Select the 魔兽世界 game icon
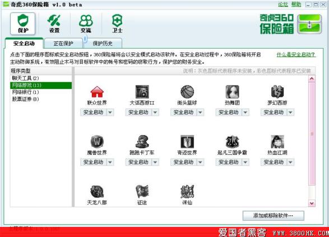This screenshot has height=237, width=329. tap(97, 141)
